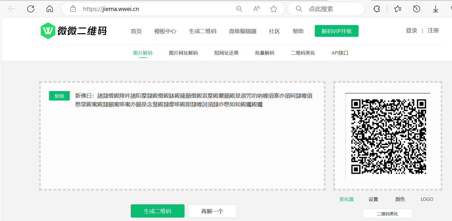
Task: Go to browser home page icon
Action: pos(50,9)
